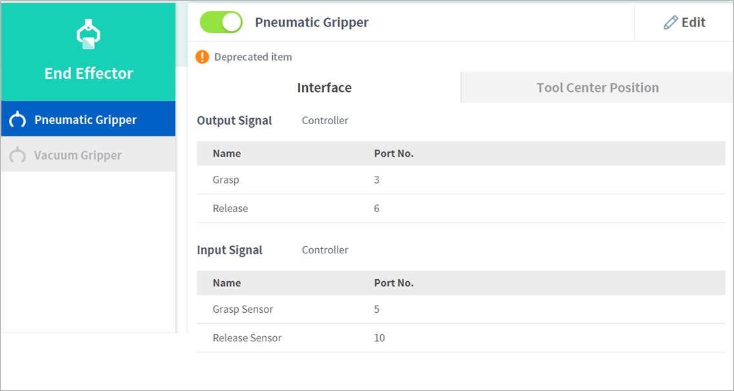The height and width of the screenshot is (391, 734).
Task: Select Vacuum Gripper in the sidebar
Action: pos(78,155)
